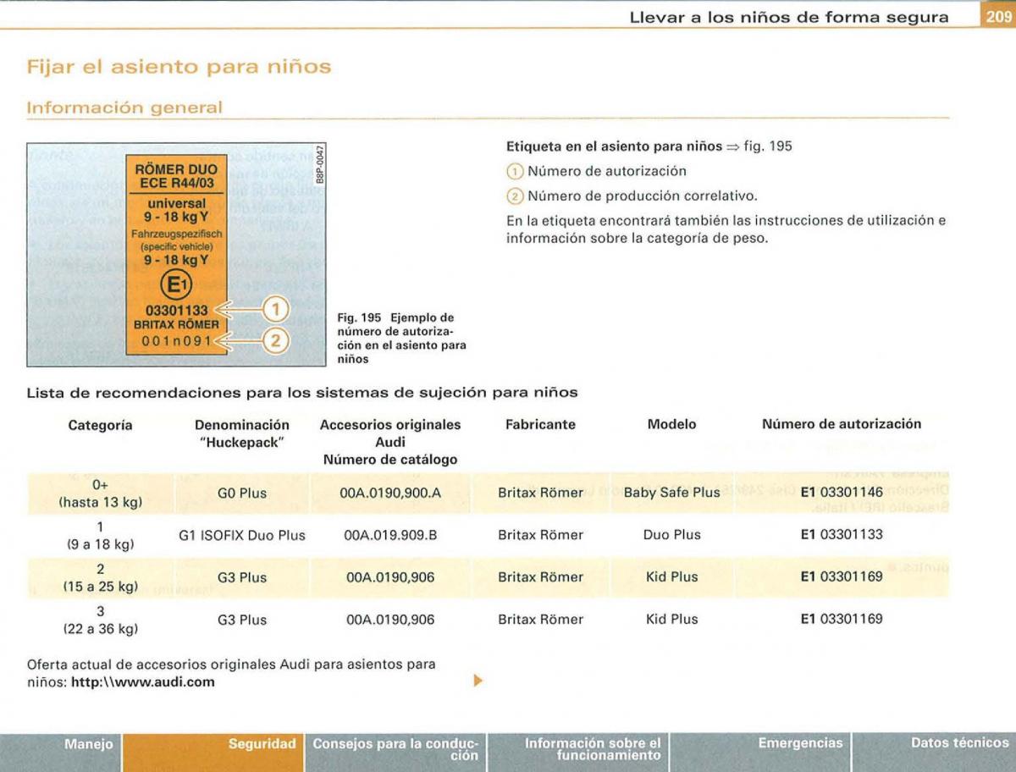Select the Seguridad section tab
This screenshot has width=1016, height=772.
(213, 752)
